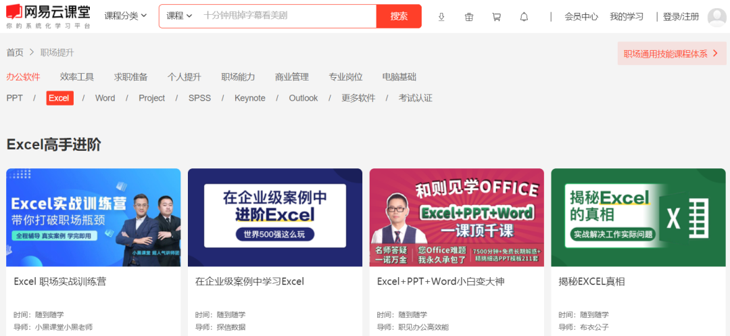
Task: Choose the 更多软件 subcategory
Action: coord(358,98)
